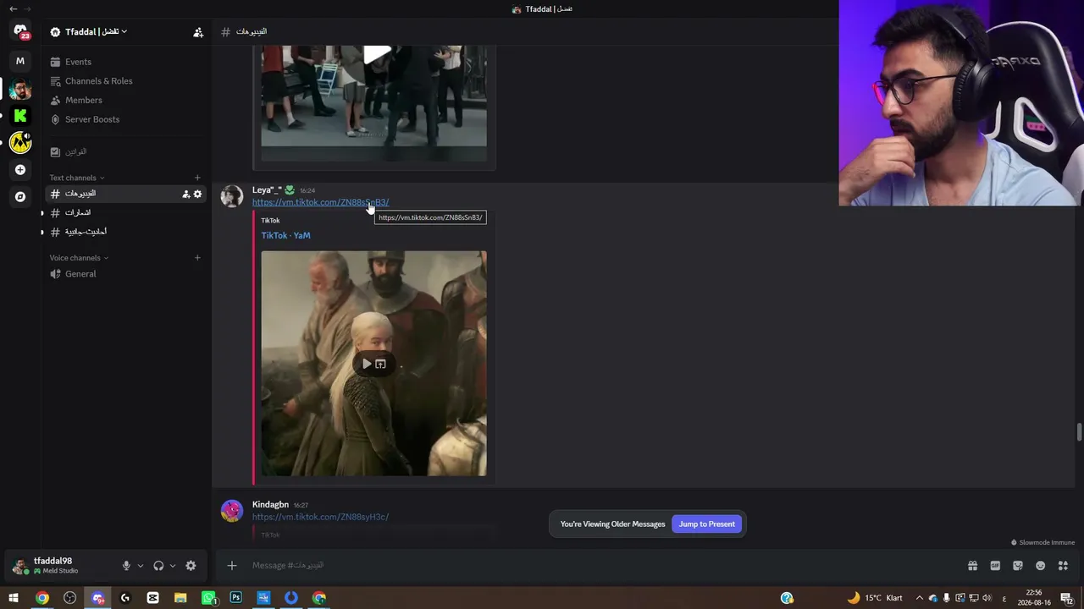Screen dimensions: 1084x609
Task: Open the GIF picker
Action: tap(995, 566)
